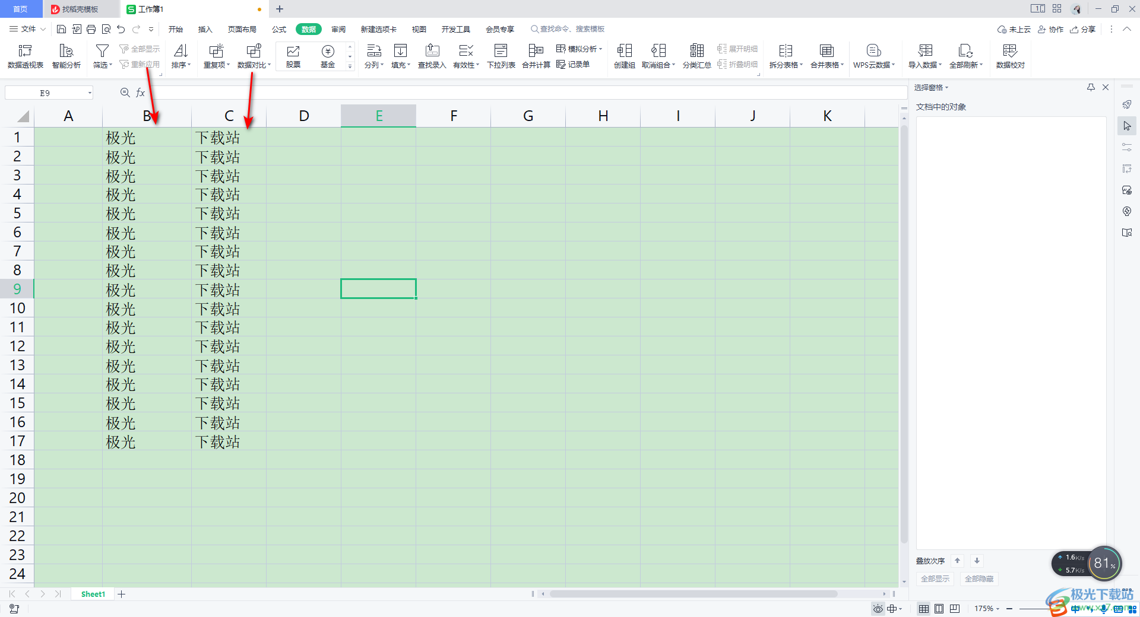Viewport: 1140px width, 617px height.
Task: Open the 模拟分析 what-if analysis dropdown
Action: 579,49
